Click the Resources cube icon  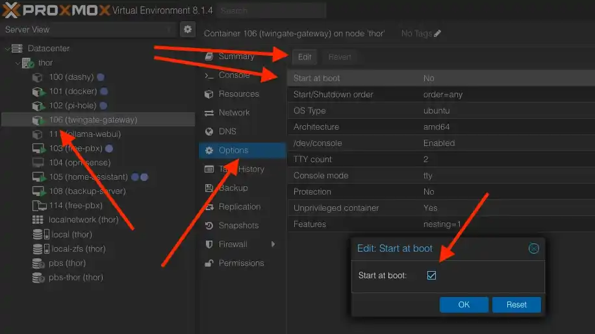tap(209, 94)
